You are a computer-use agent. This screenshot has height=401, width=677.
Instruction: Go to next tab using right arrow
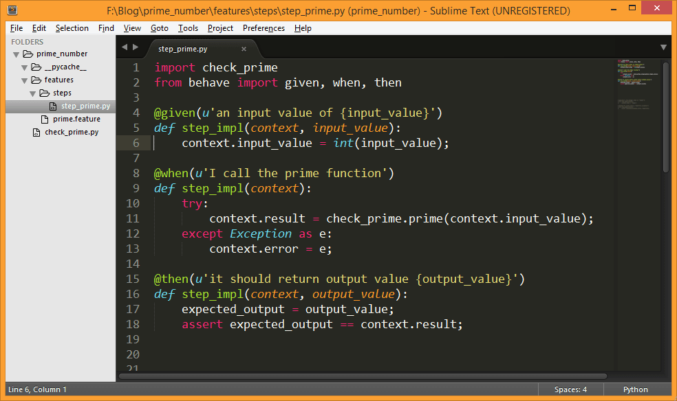136,47
